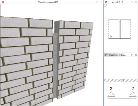
Task: Click the small cube icon in Schnitt view
Action: 105,6
